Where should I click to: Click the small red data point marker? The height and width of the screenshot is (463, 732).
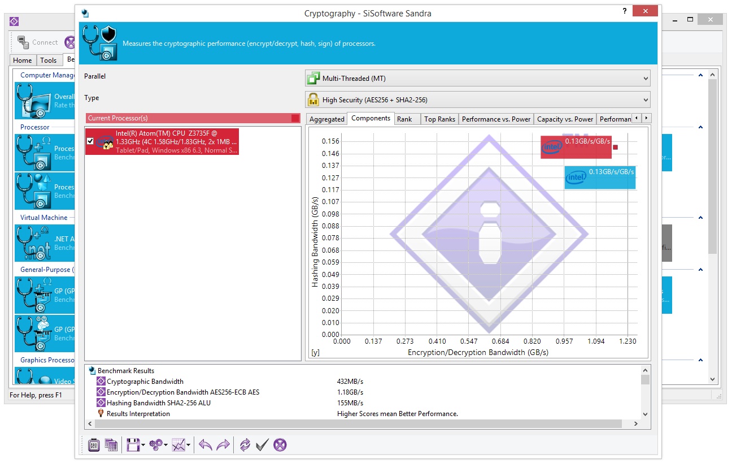[616, 148]
